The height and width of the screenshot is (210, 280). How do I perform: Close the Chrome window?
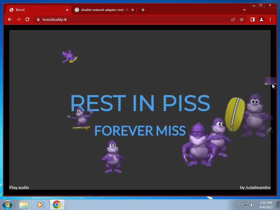270,5
